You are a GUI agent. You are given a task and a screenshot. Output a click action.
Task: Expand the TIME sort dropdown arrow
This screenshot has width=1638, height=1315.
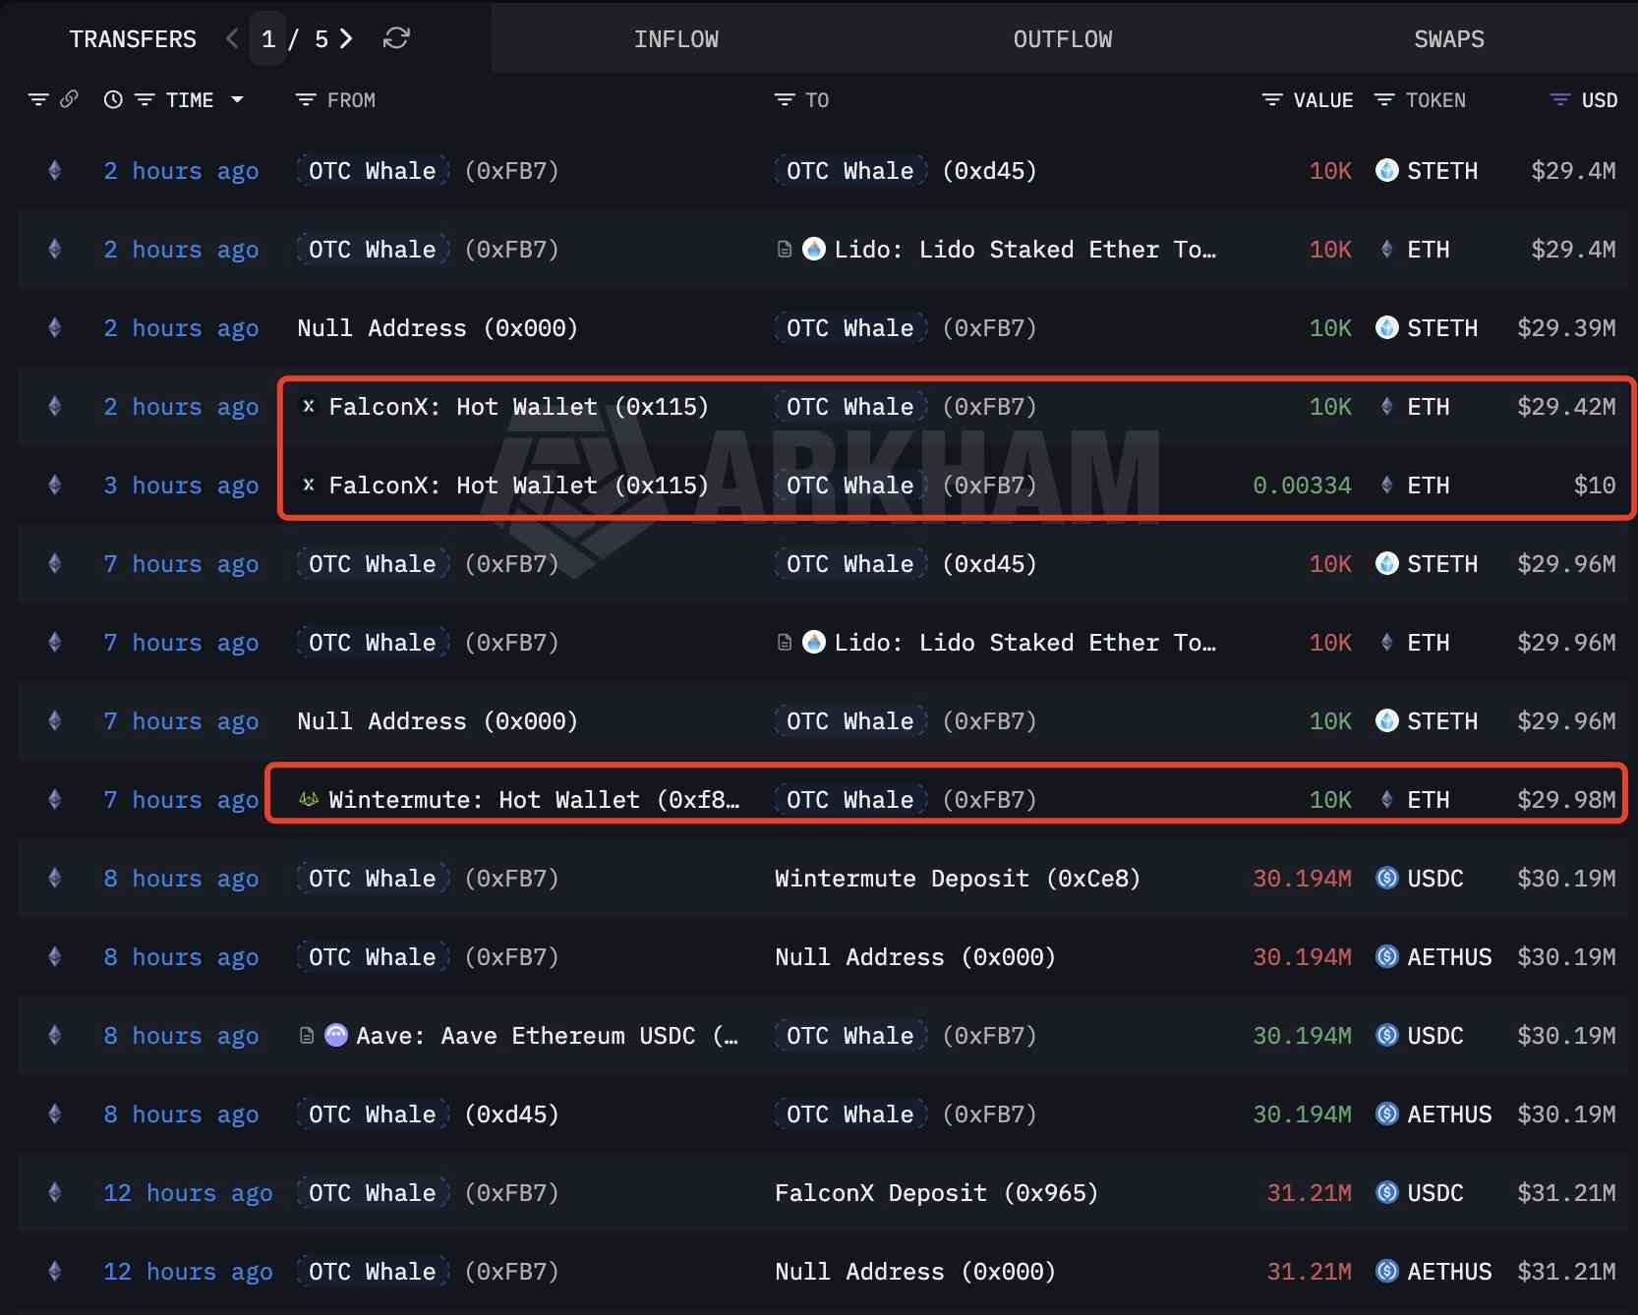pos(237,99)
